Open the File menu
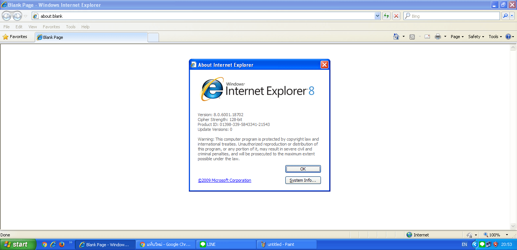The width and height of the screenshot is (517, 250). pyautogui.click(x=6, y=27)
